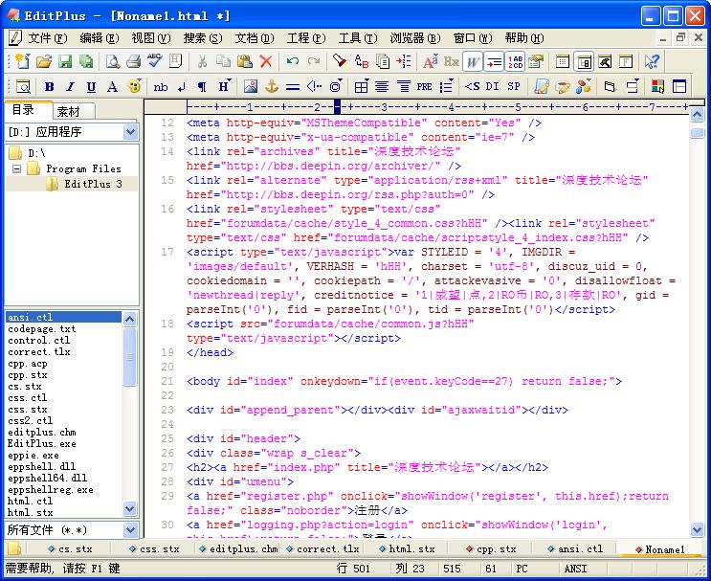Image resolution: width=711 pixels, height=581 pixels.
Task: Toggle word wrap (W) button
Action: [x=473, y=61]
